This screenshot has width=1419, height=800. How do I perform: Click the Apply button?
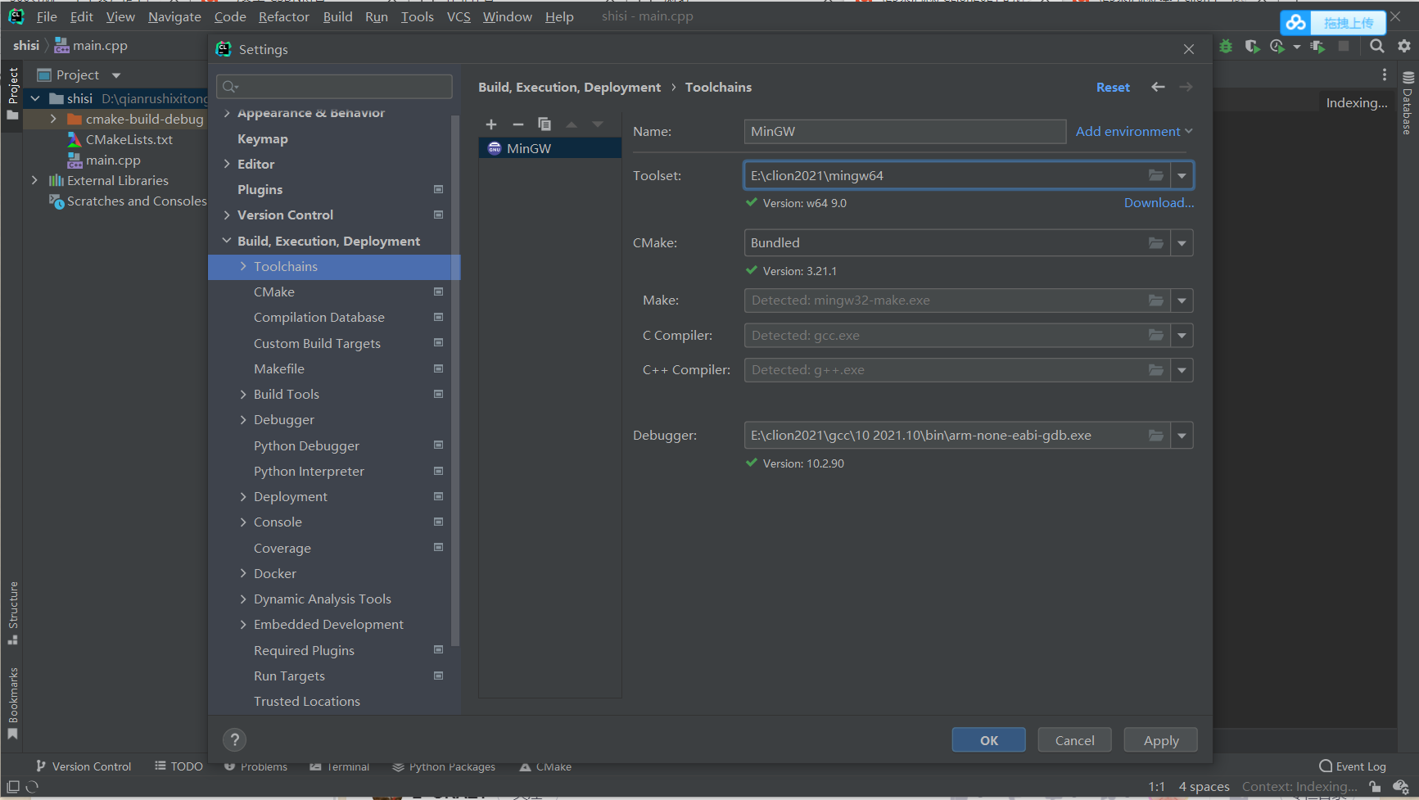[1161, 740]
